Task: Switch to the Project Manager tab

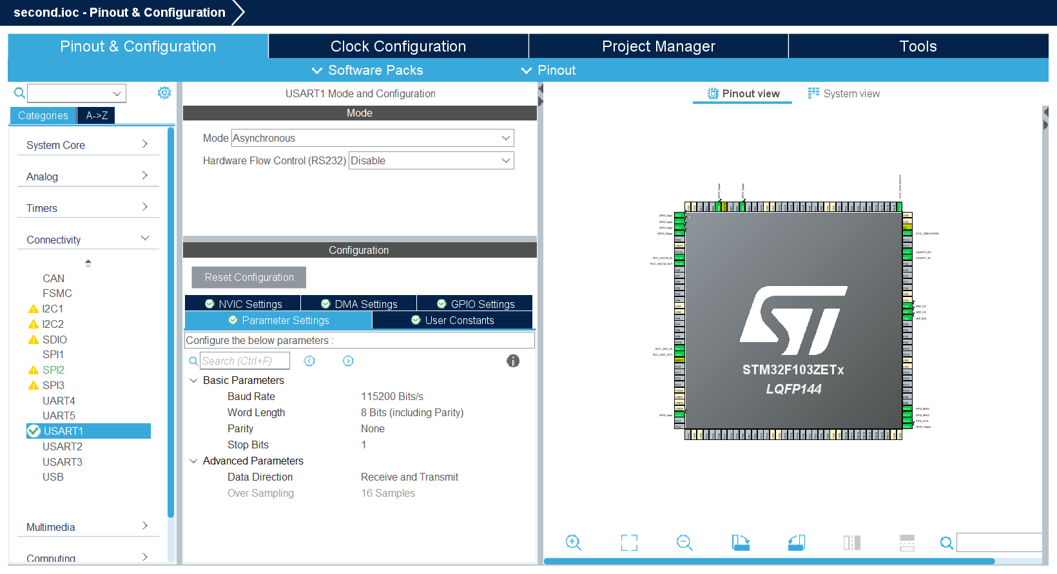Action: 659,46
